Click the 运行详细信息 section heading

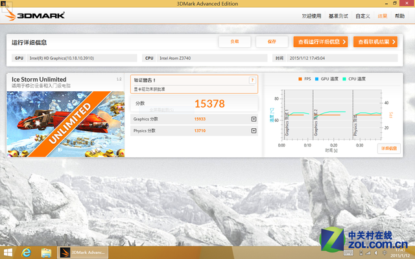tap(29, 42)
